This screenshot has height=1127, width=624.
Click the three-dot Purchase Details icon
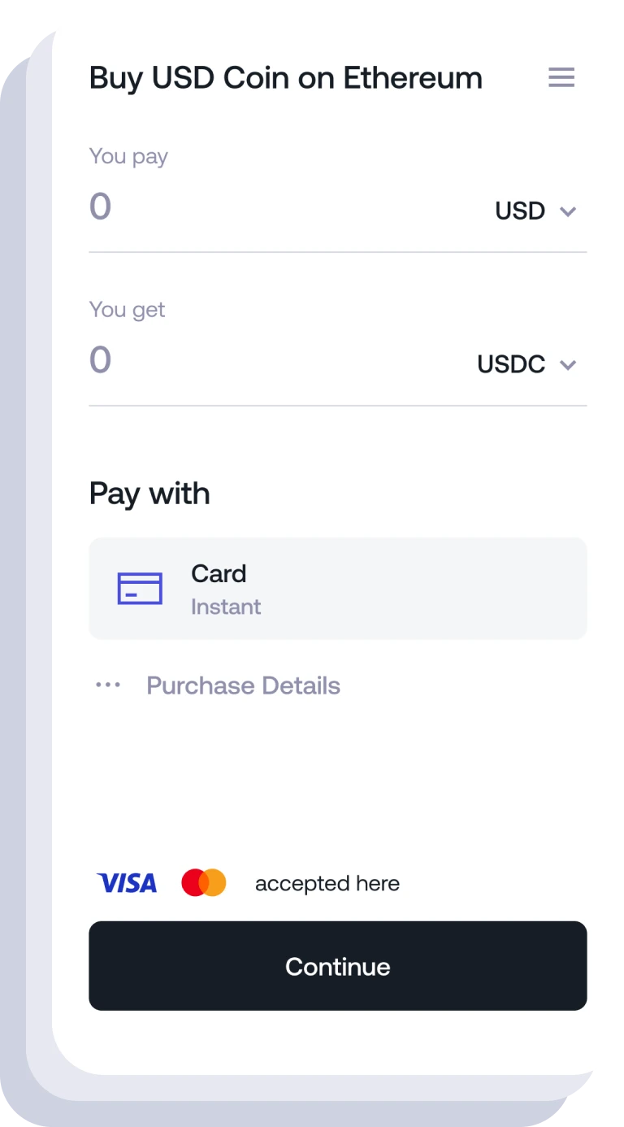click(x=108, y=685)
